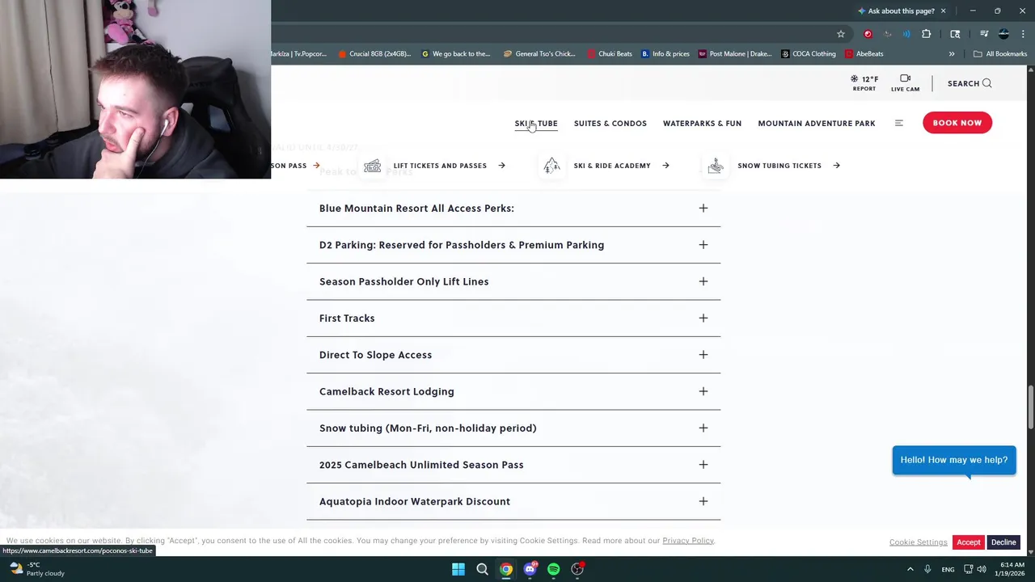
Task: Go to Ski & Ride Academy
Action: click(x=612, y=166)
